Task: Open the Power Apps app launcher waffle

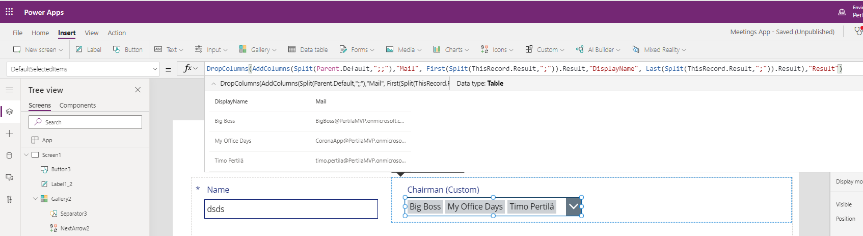Action: click(x=9, y=12)
